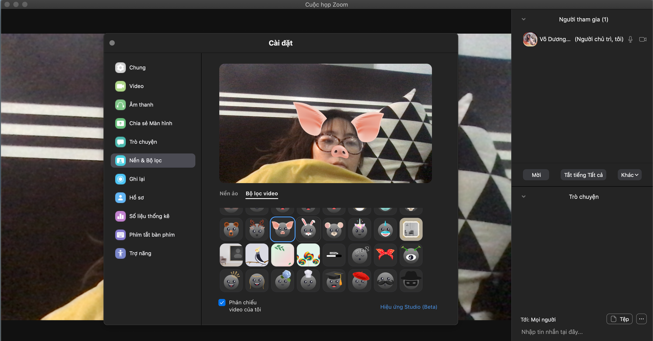Open Số liệu thống kê settings
Viewport: 653px width, 341px height.
tap(153, 216)
